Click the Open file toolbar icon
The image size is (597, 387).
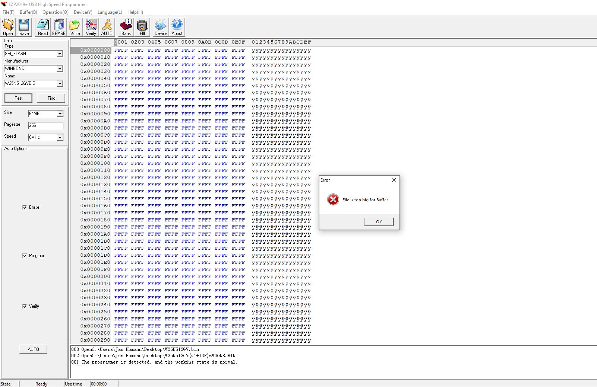[8, 27]
